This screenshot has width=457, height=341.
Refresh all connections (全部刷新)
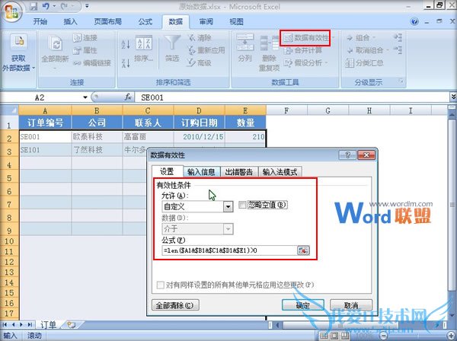55,51
